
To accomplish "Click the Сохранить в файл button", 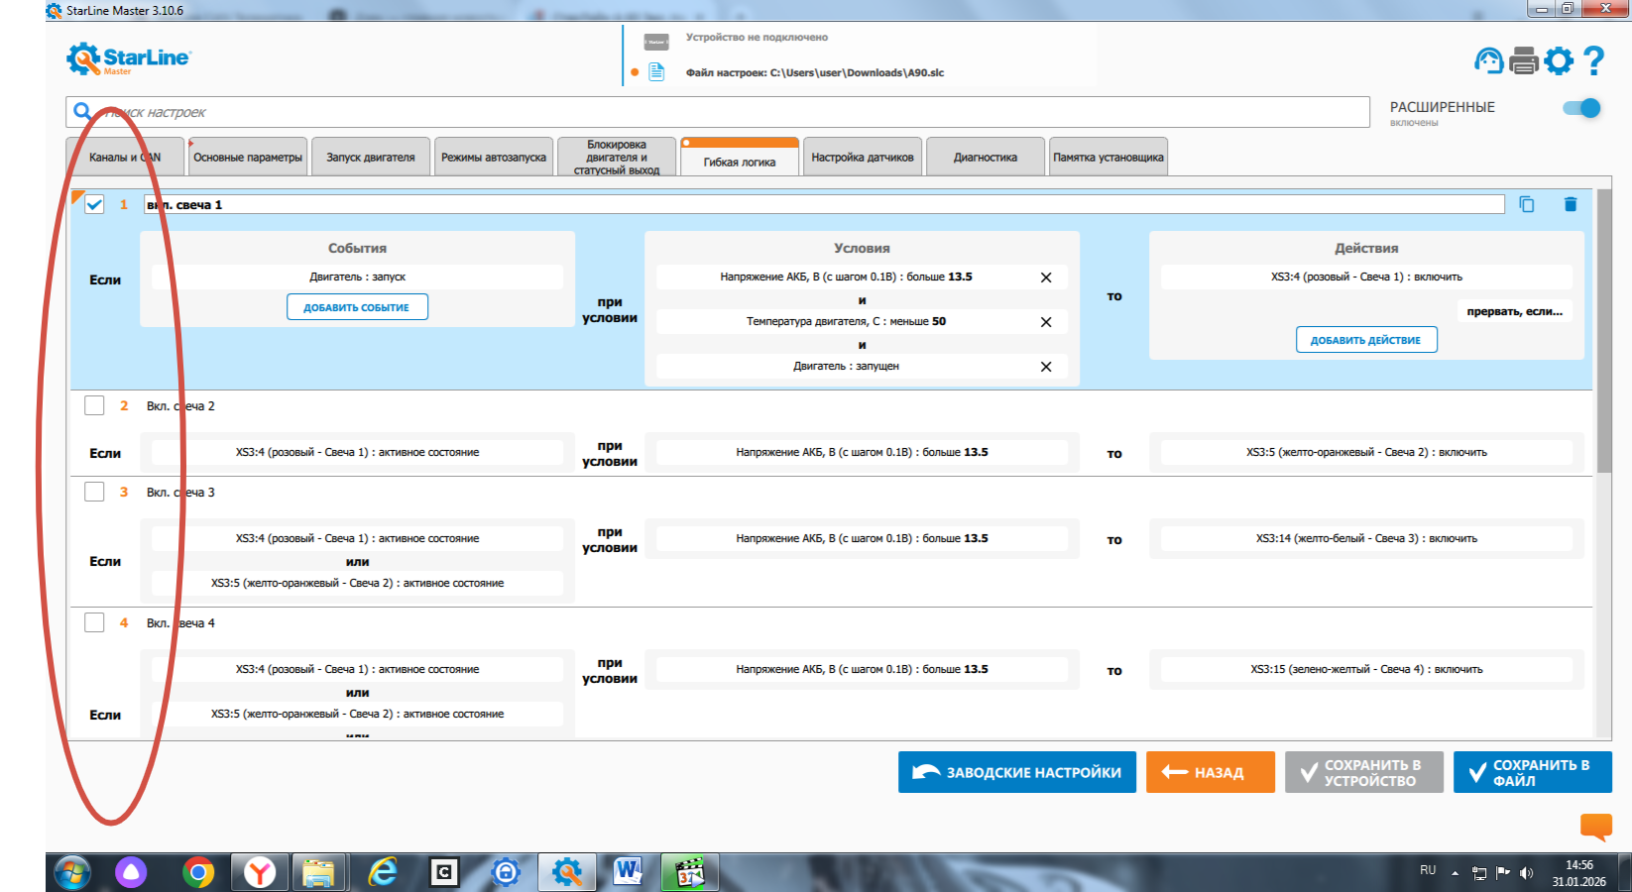I will click(x=1532, y=772).
